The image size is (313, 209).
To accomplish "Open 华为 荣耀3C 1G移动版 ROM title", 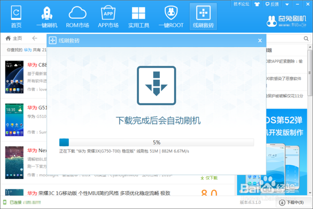I will pyautogui.click(x=99, y=193).
